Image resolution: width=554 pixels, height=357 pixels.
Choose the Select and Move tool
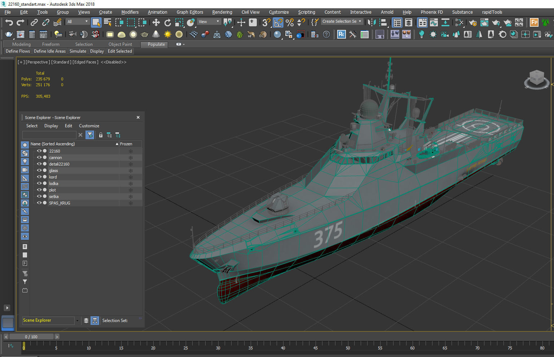tap(156, 23)
